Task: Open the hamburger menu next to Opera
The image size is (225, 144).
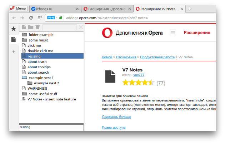Action: click(173, 33)
